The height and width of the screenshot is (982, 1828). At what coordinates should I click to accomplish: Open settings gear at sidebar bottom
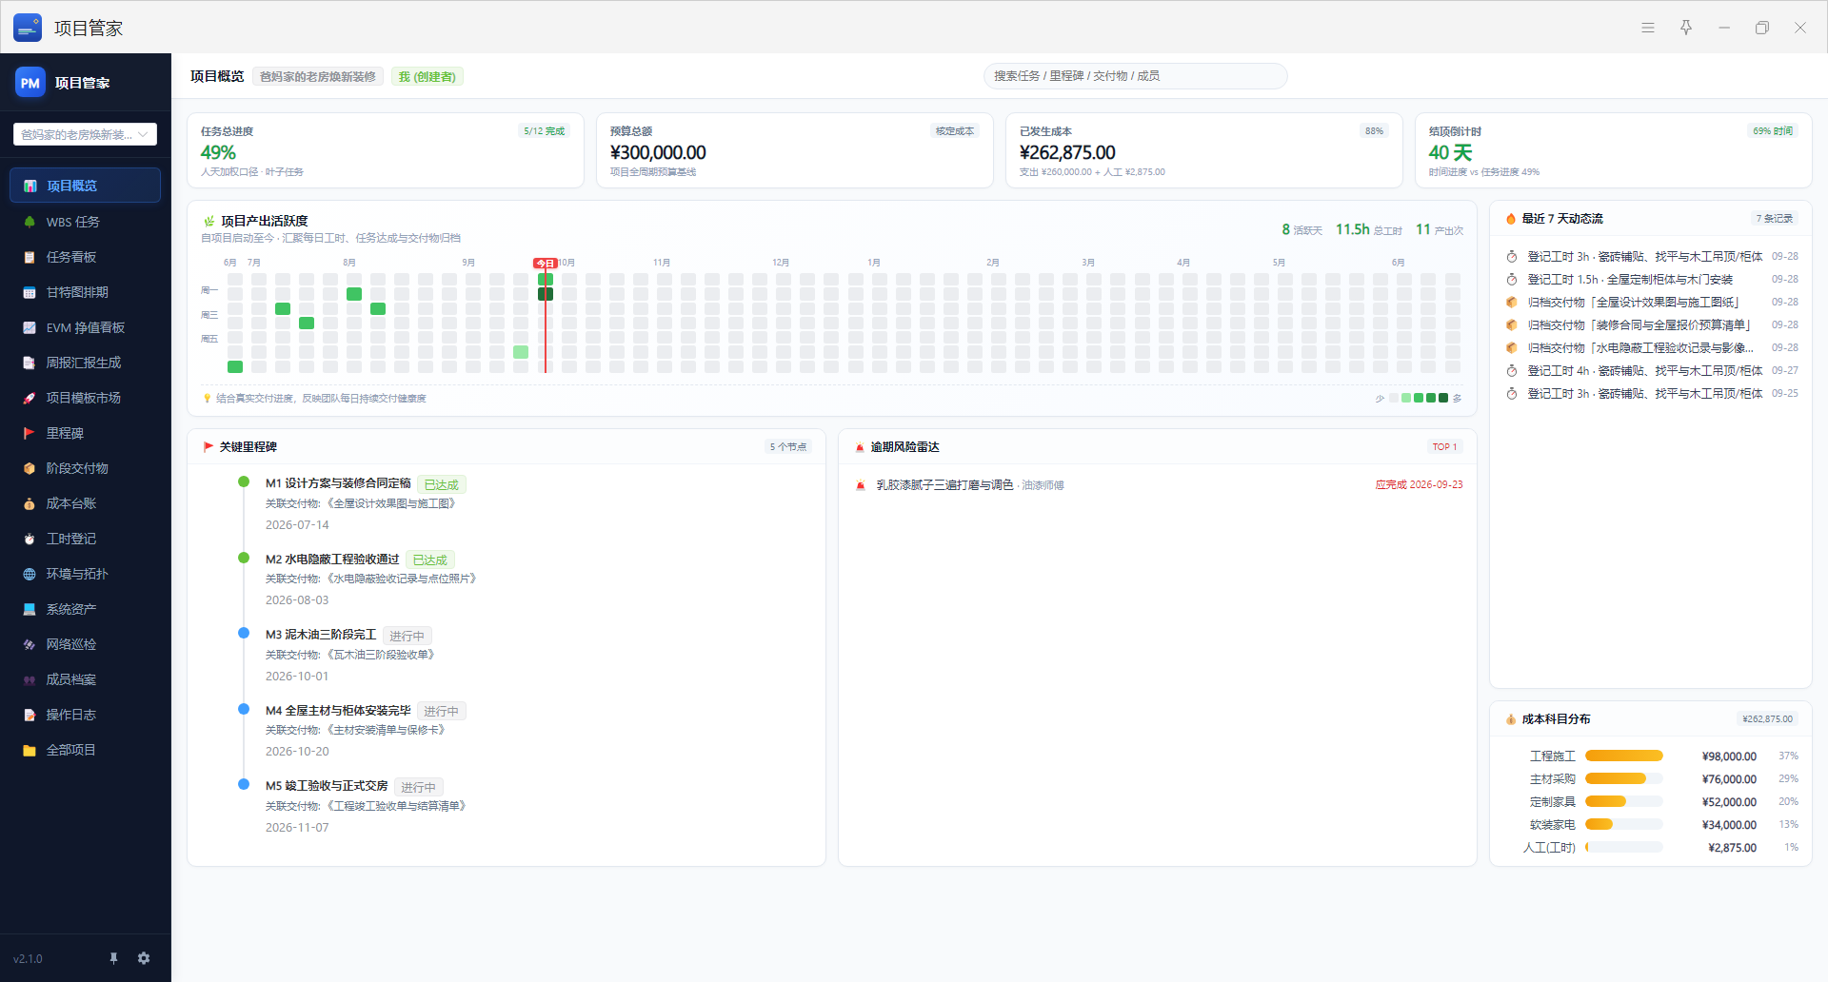(144, 958)
